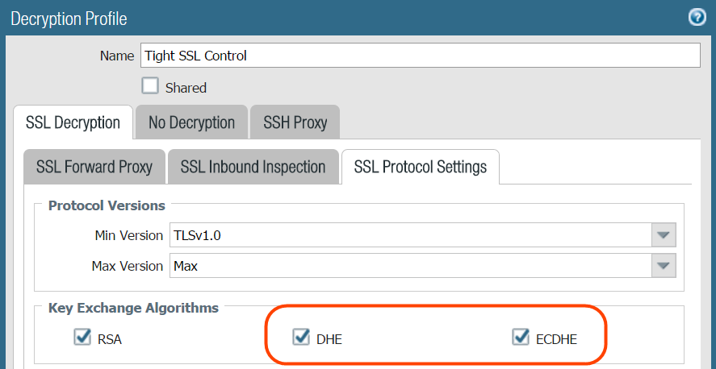
Task: Click the Min Version label text
Action: coord(128,236)
